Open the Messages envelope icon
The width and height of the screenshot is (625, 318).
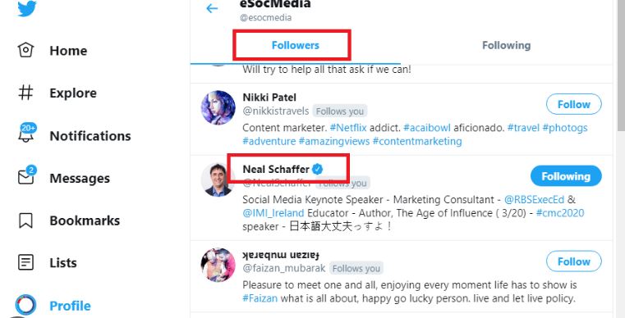[x=27, y=175]
